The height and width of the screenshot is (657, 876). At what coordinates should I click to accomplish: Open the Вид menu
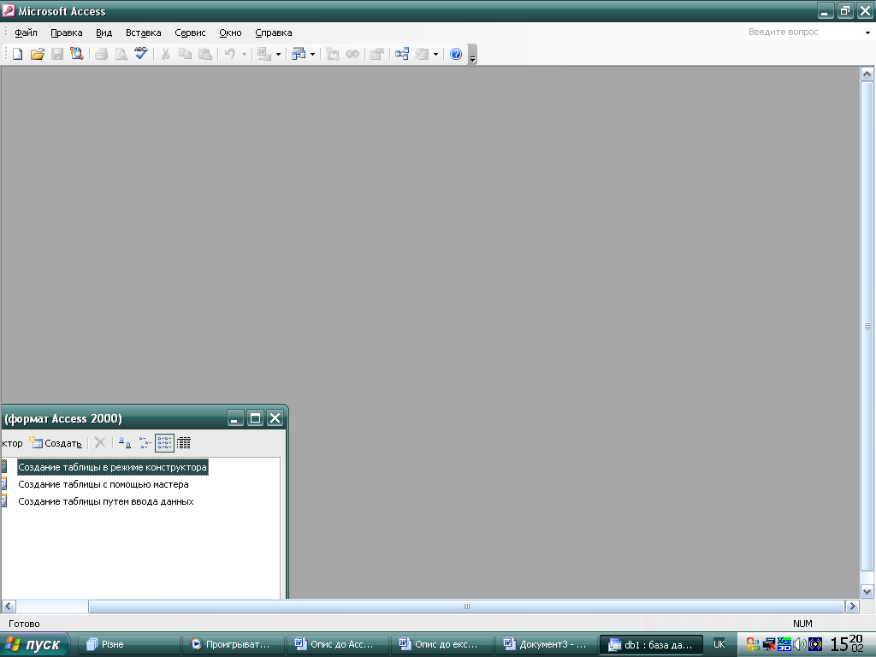pos(104,33)
